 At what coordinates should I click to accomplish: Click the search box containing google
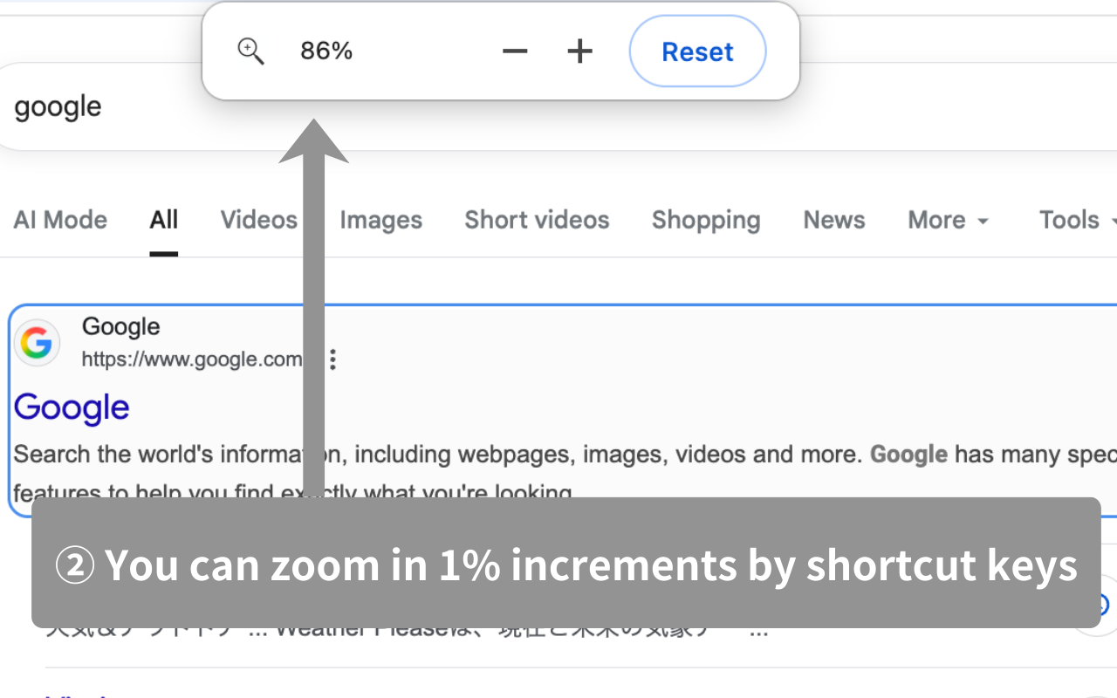[558, 106]
